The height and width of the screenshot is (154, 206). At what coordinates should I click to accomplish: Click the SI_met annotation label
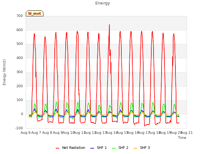point(34,13)
